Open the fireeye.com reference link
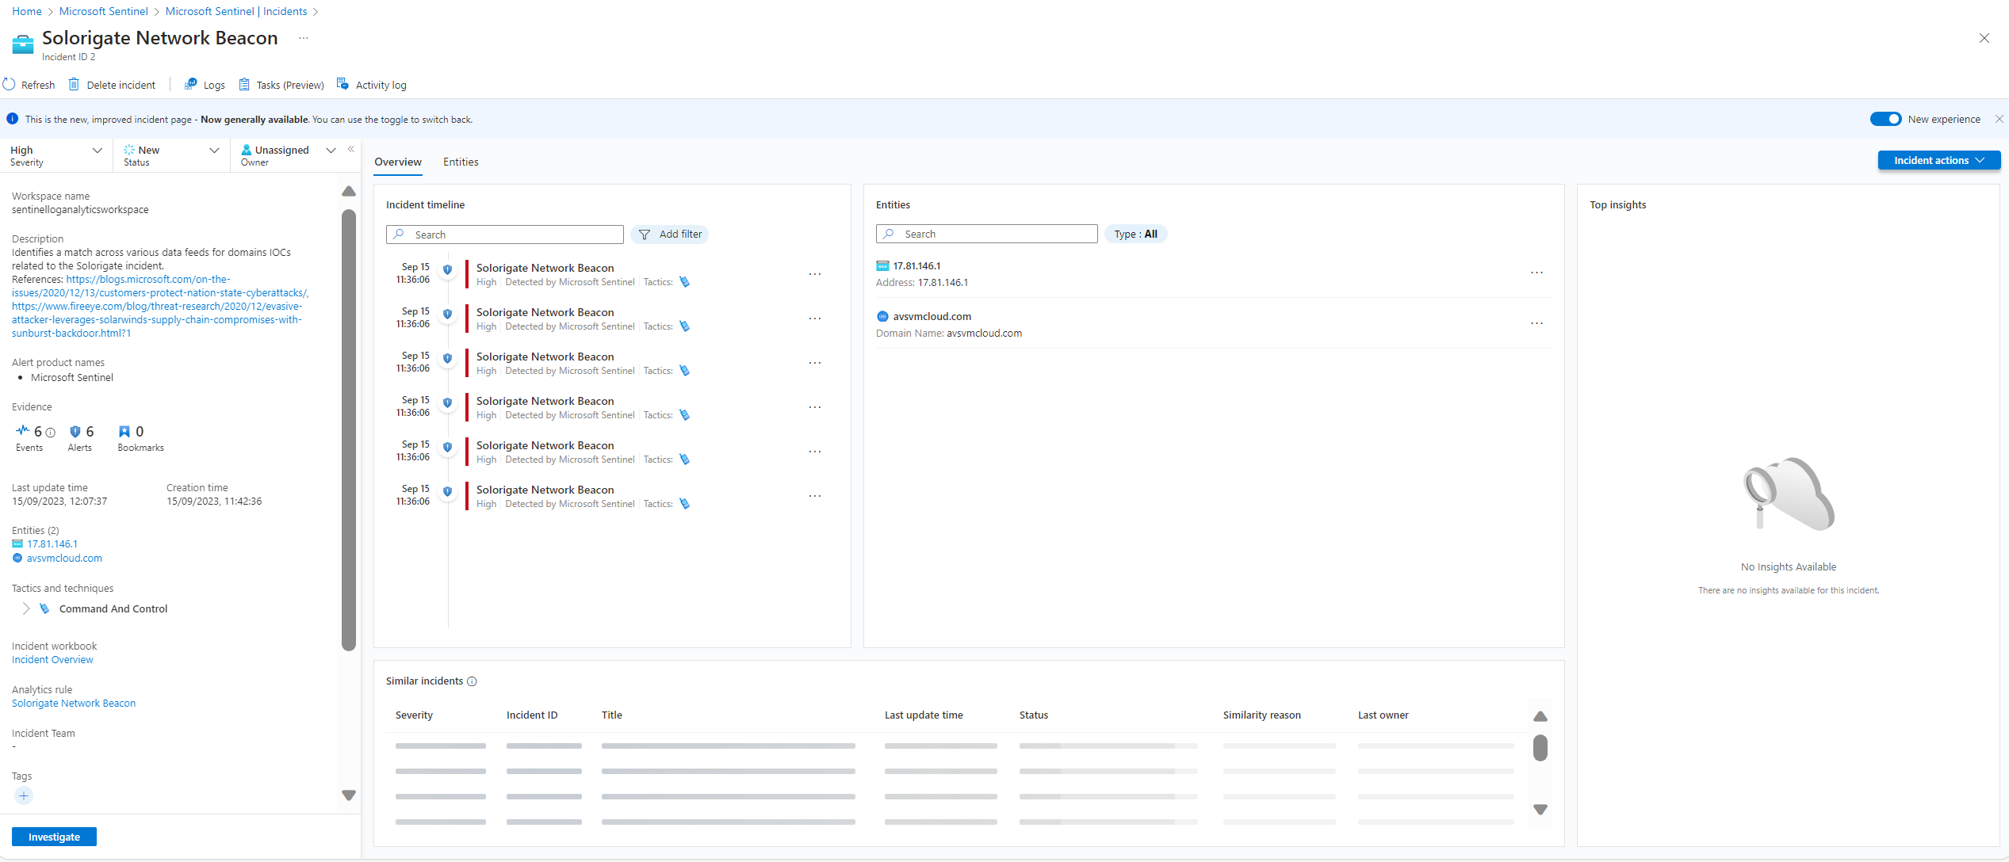The width and height of the screenshot is (2009, 862). 157,320
